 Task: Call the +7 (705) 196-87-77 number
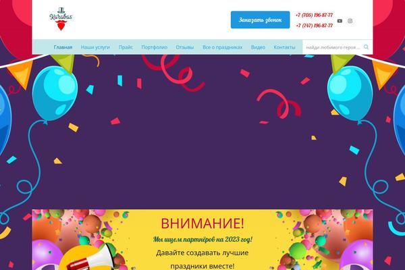point(314,16)
